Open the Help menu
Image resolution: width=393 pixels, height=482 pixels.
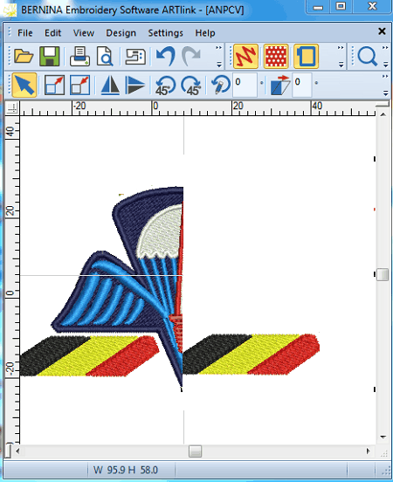pos(205,33)
